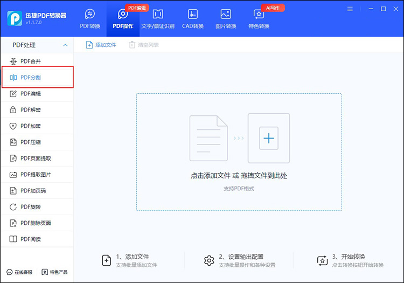Open the PDF转换 tab icon

coord(90,14)
